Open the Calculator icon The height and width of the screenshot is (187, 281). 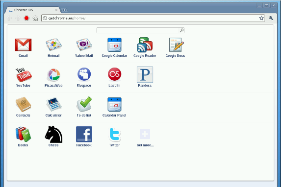[53, 104]
